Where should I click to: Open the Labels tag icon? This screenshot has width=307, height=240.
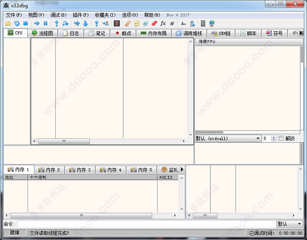point(145,23)
